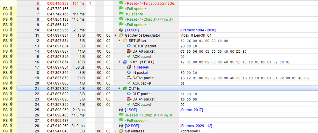Collapse the OUT txn node
Viewport: 318px width, 133px height.
click(x=120, y=89)
